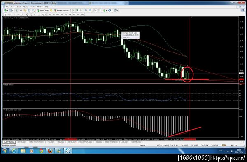Screen dimensions: 247x162
Task: Expand the arrows objects dropdown
Action: click(x=45, y=14)
